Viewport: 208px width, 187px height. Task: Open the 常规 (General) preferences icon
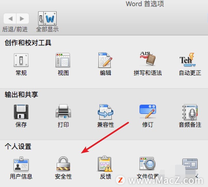pyautogui.click(x=21, y=60)
